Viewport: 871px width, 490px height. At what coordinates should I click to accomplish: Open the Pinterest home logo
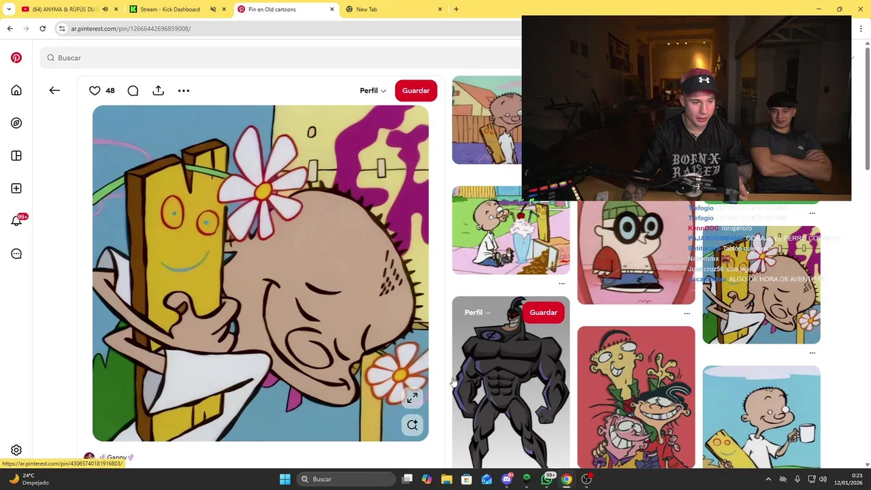[x=16, y=58]
